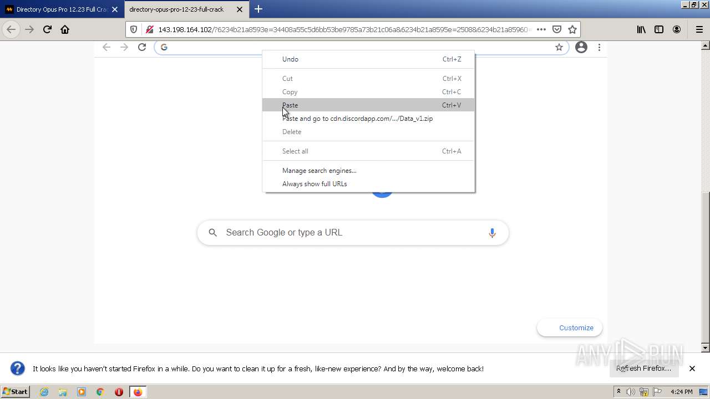
Task: Click the Firefox URL address field
Action: point(344,29)
